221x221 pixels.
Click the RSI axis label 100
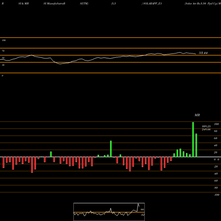4,40
